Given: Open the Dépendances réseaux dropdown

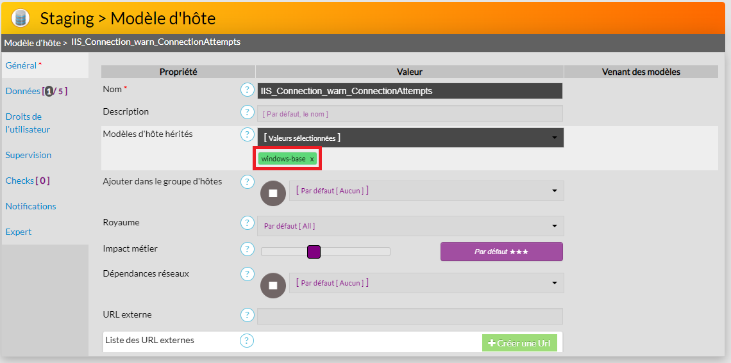Looking at the screenshot, I should (426, 283).
